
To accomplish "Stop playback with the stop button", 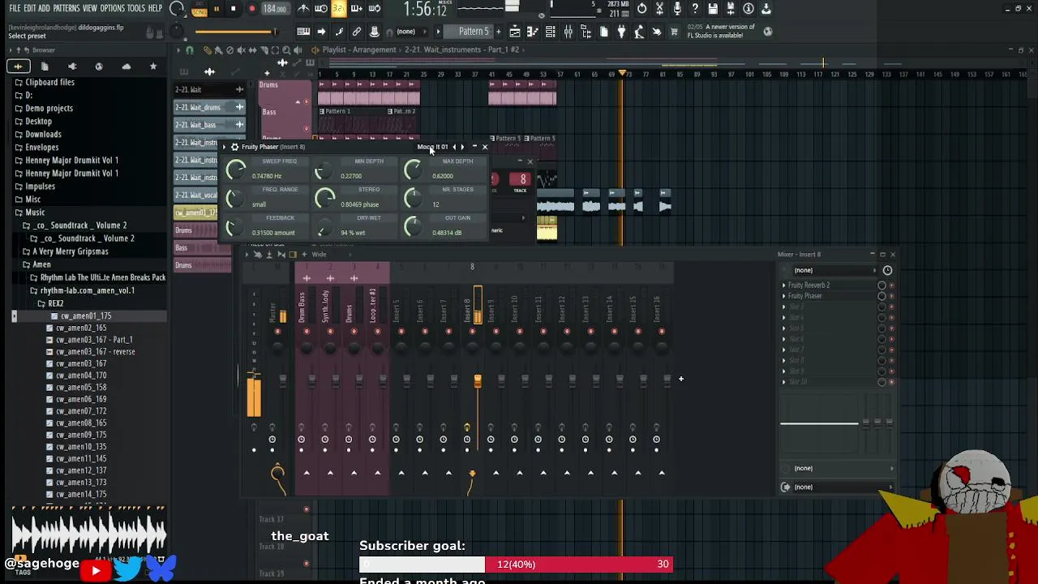I will click(234, 9).
